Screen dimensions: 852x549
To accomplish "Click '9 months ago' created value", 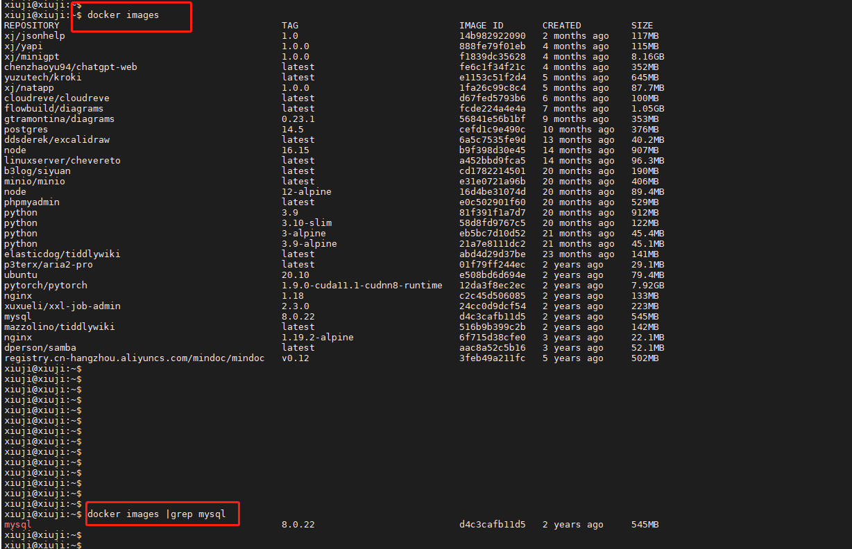I will pyautogui.click(x=576, y=119).
